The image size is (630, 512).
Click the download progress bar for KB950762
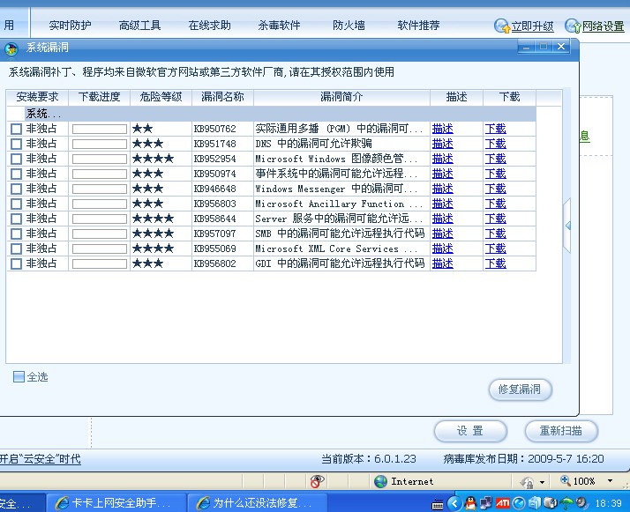99,129
